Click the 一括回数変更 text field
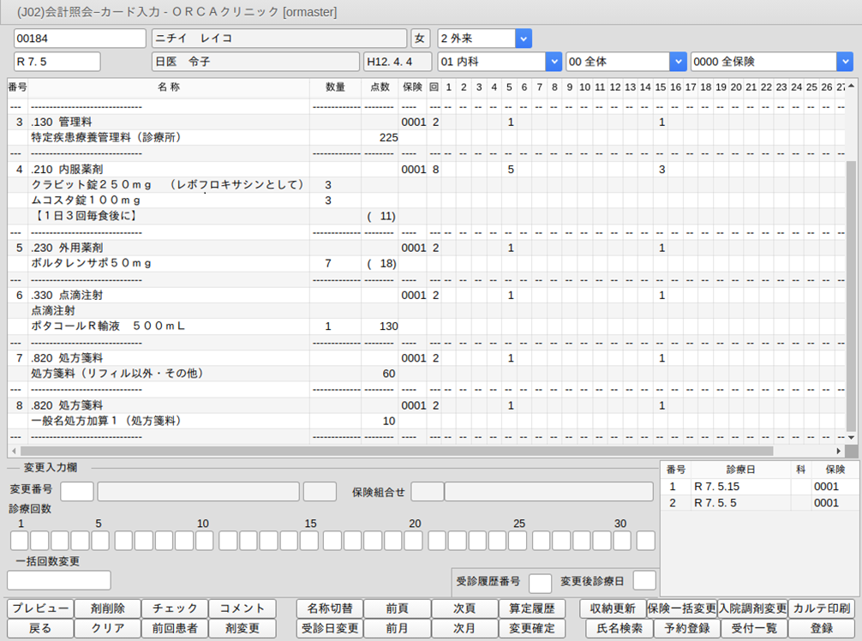Viewport: 862px width, 641px height. coord(59,580)
